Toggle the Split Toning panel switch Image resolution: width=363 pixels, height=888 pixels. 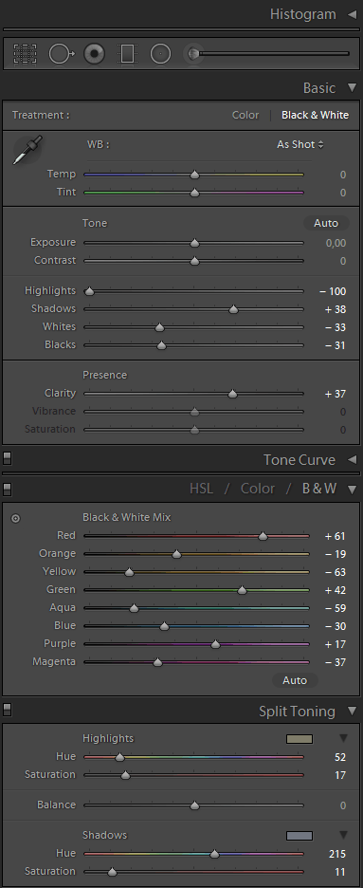(x=8, y=709)
